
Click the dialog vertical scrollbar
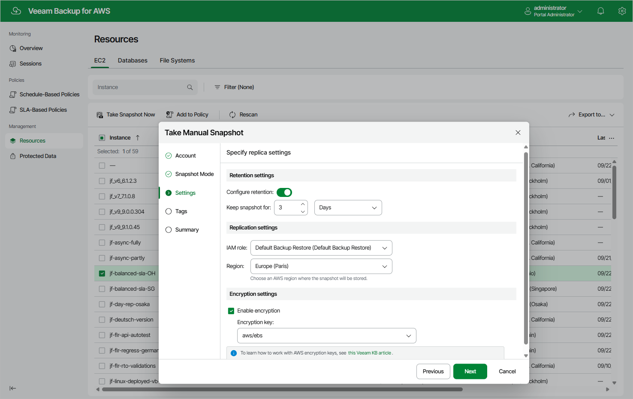point(526,248)
